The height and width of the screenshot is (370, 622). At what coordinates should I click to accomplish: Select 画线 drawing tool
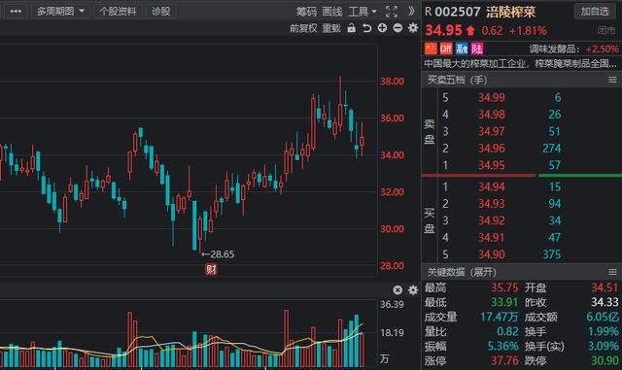pos(331,12)
